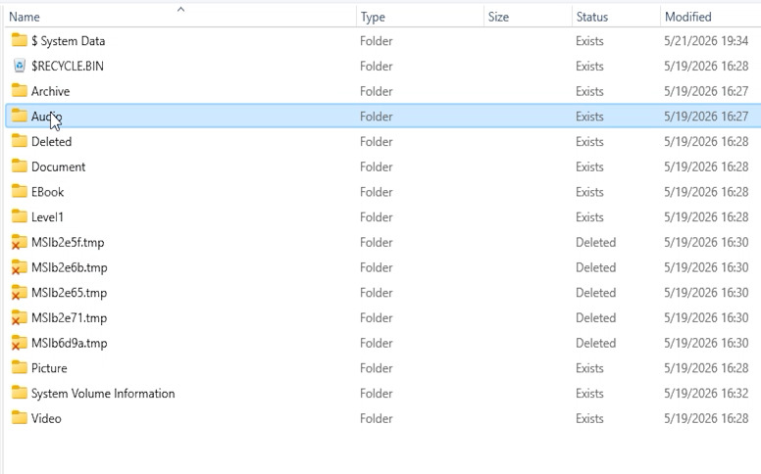Image resolution: width=761 pixels, height=474 pixels.
Task: Click the deleted MSIb2e6b.tmp folder icon
Action: pos(19,267)
